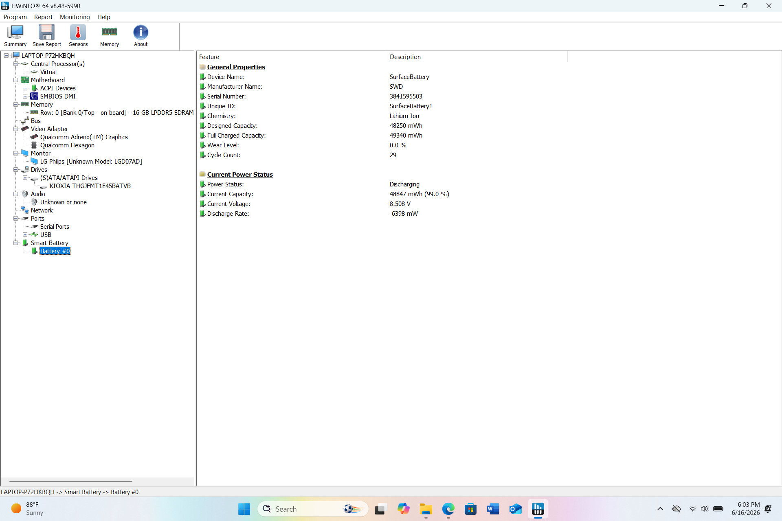This screenshot has height=521, width=782.
Task: Click the taskbar Search box
Action: (313, 509)
